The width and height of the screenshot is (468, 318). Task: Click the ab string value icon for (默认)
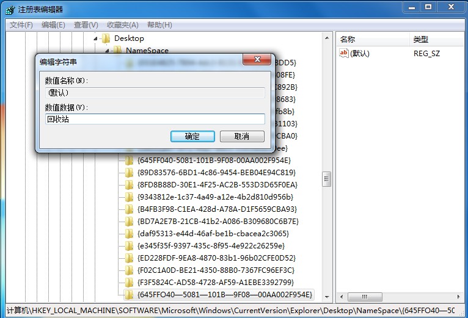point(344,53)
